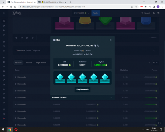Open the Wallet
This screenshot has width=165, height=132.
[x=96, y=13]
